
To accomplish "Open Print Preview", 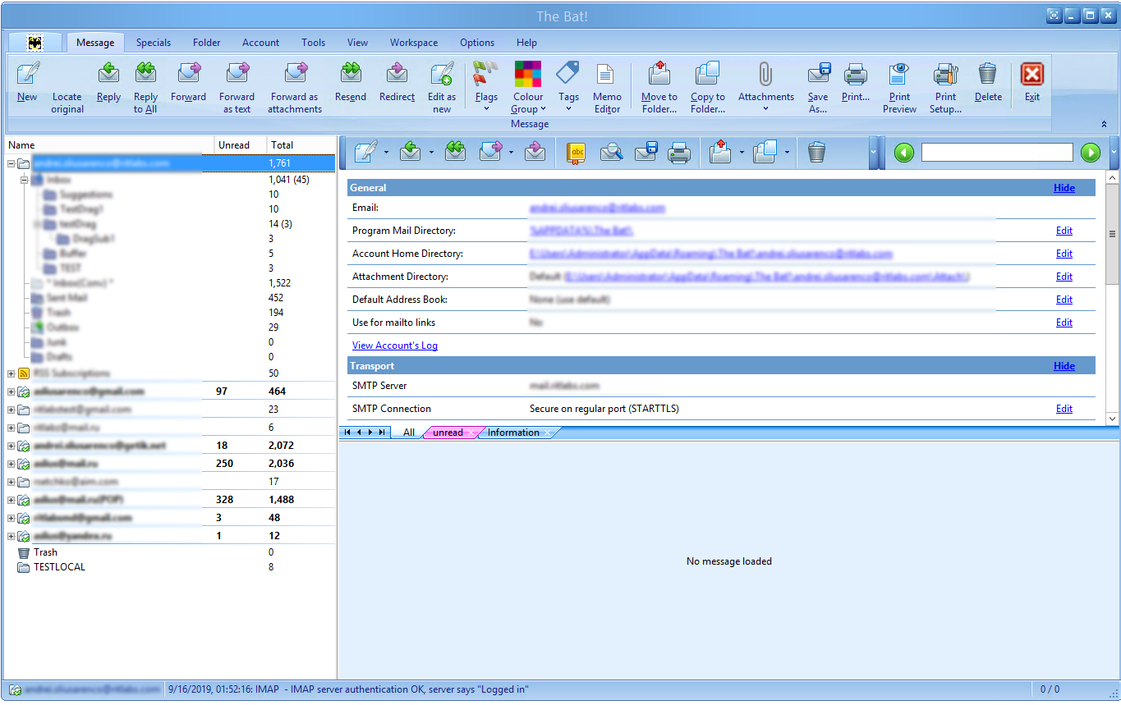I will (x=900, y=87).
